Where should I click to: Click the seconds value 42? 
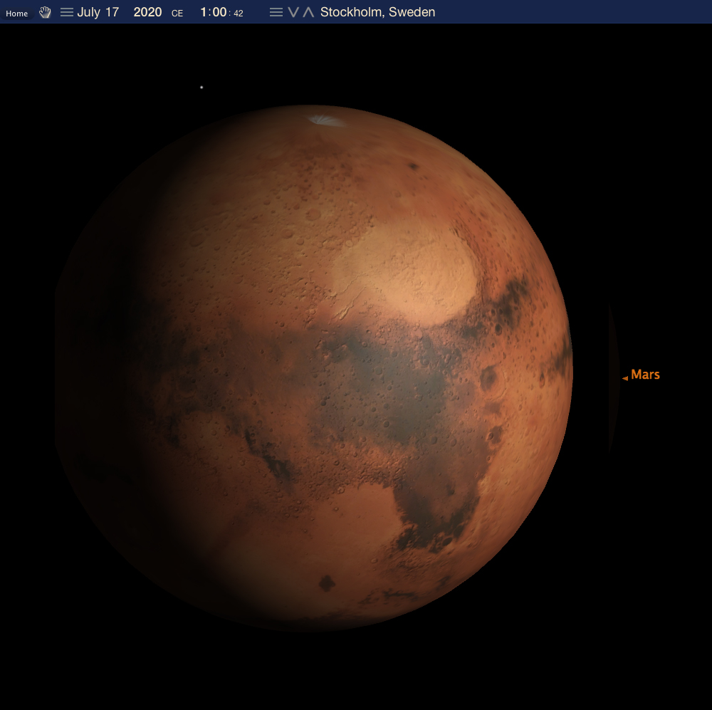click(238, 13)
